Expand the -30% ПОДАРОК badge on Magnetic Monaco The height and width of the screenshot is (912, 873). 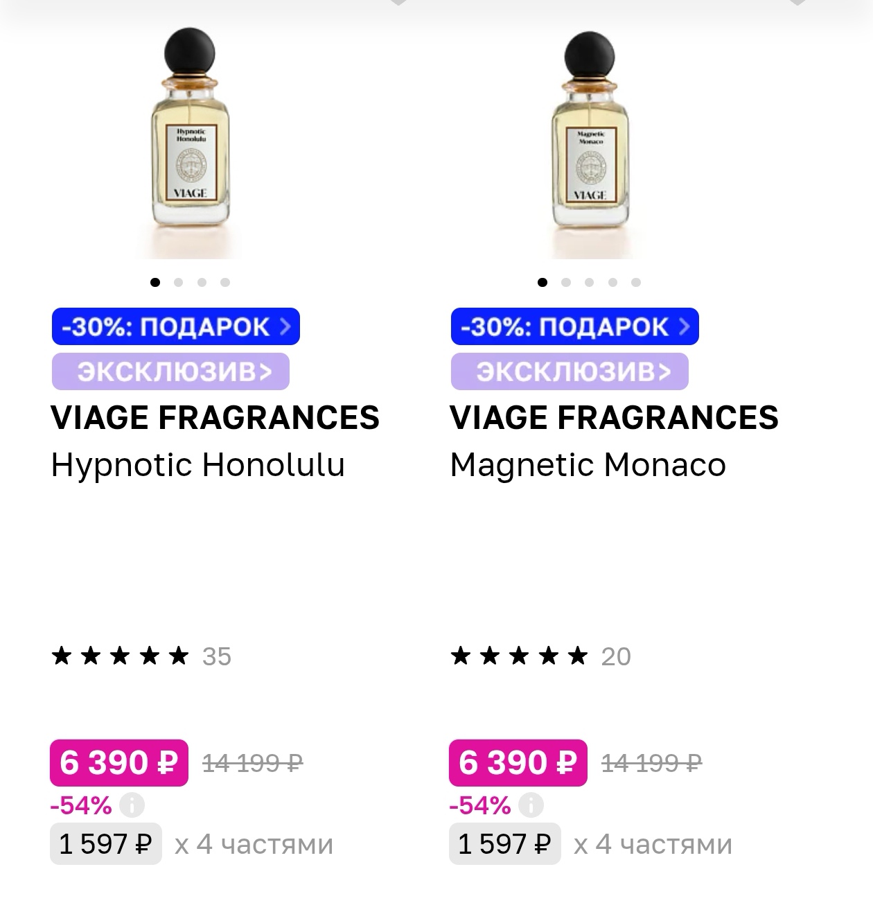[x=574, y=326]
